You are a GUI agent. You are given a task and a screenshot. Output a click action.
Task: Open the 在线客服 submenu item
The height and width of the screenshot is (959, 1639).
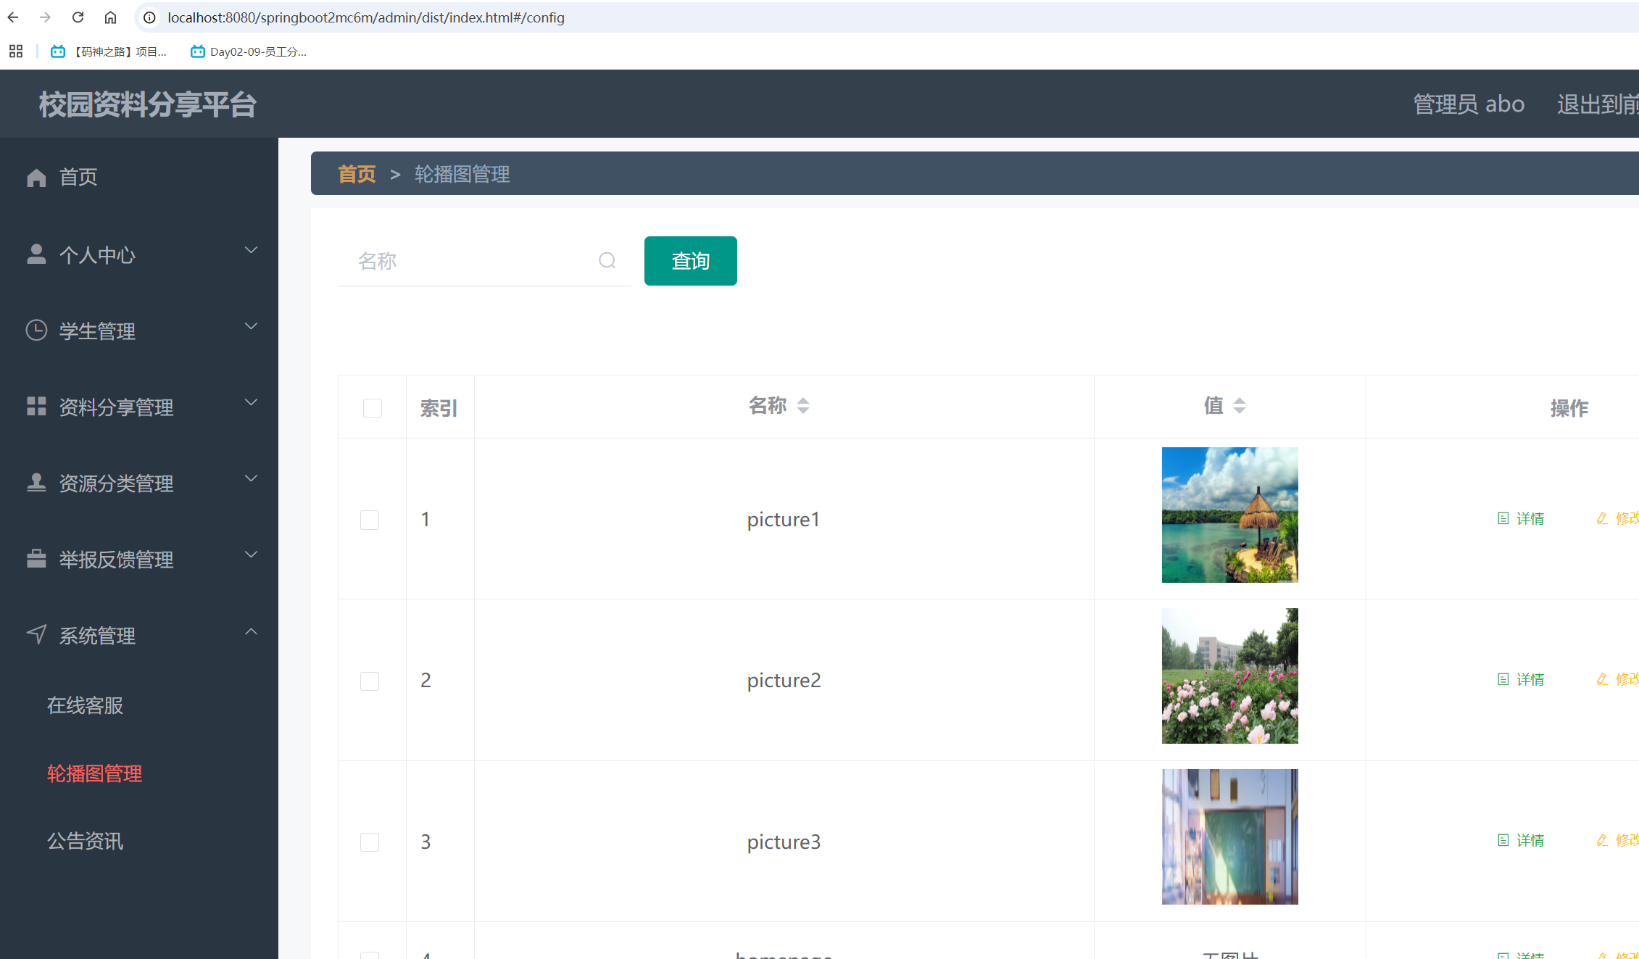click(85, 705)
